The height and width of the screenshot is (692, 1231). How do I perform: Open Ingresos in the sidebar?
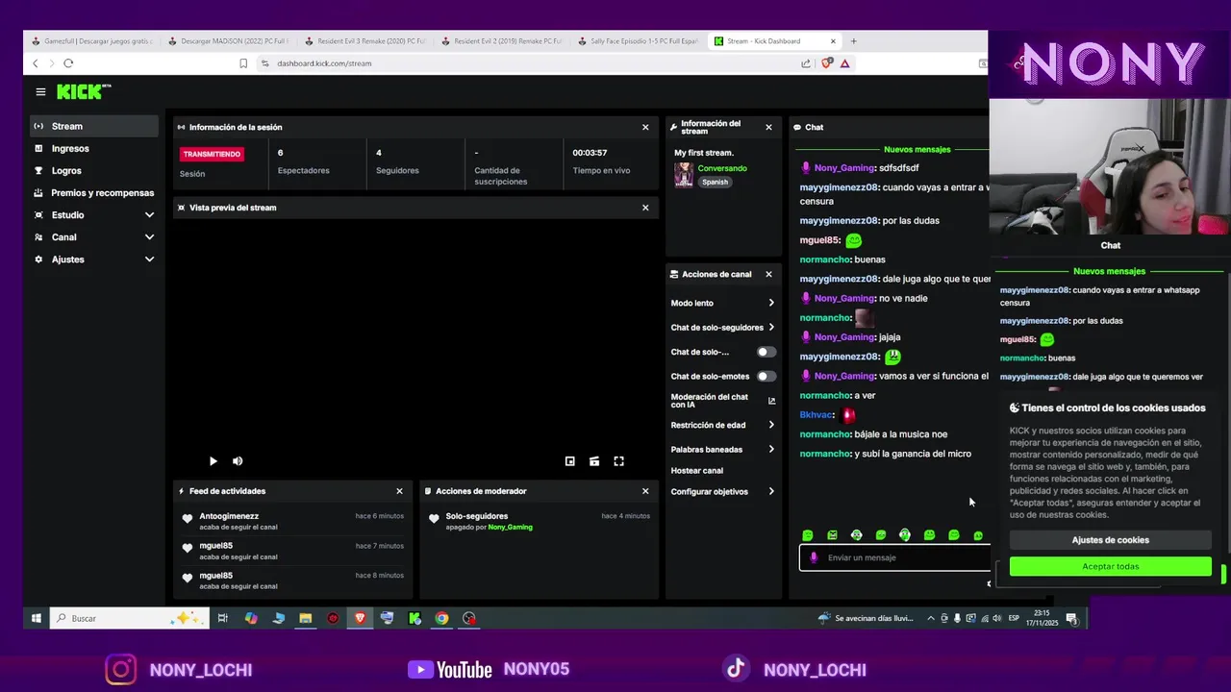(x=93, y=148)
